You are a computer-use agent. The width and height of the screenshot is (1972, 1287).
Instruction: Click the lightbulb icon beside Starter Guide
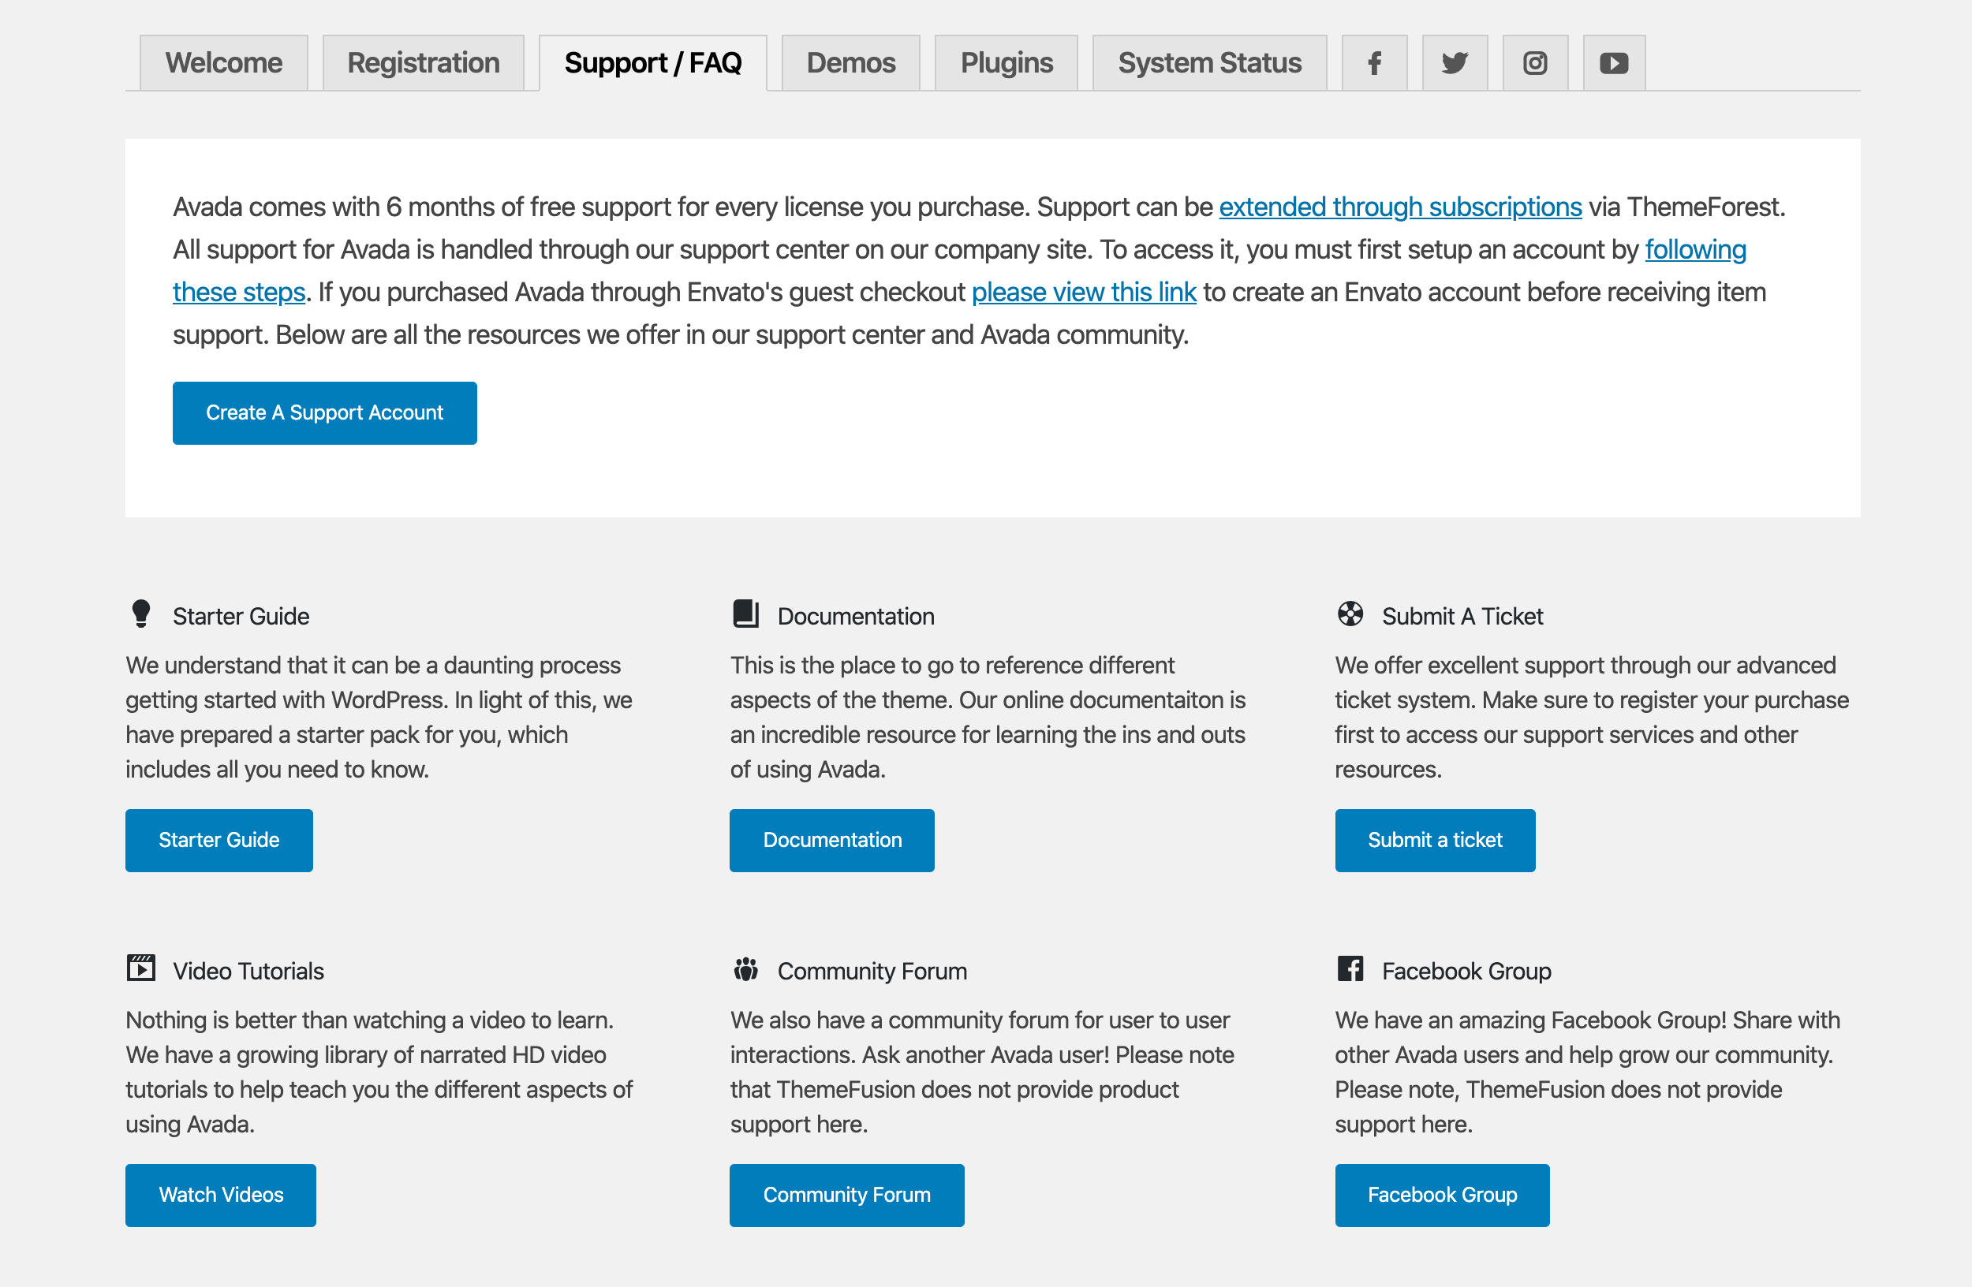(x=141, y=614)
